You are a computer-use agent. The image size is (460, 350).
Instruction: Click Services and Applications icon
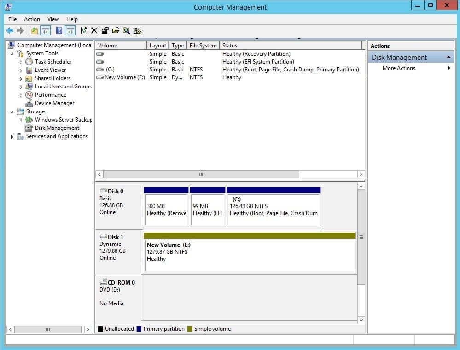pos(20,136)
